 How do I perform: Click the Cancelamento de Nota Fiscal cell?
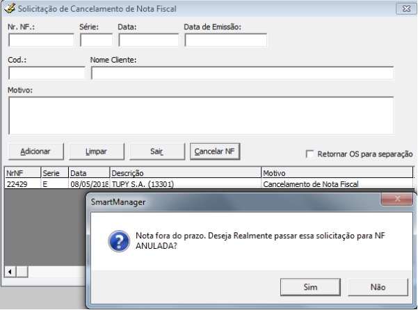click(337, 184)
